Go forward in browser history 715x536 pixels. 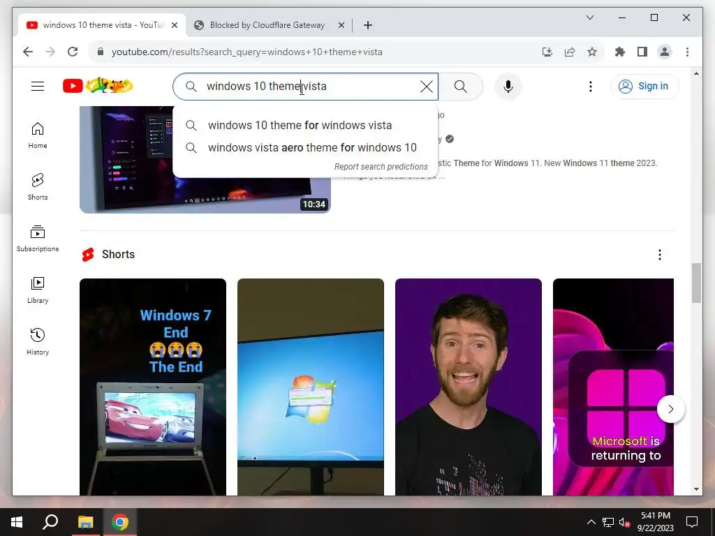50,52
